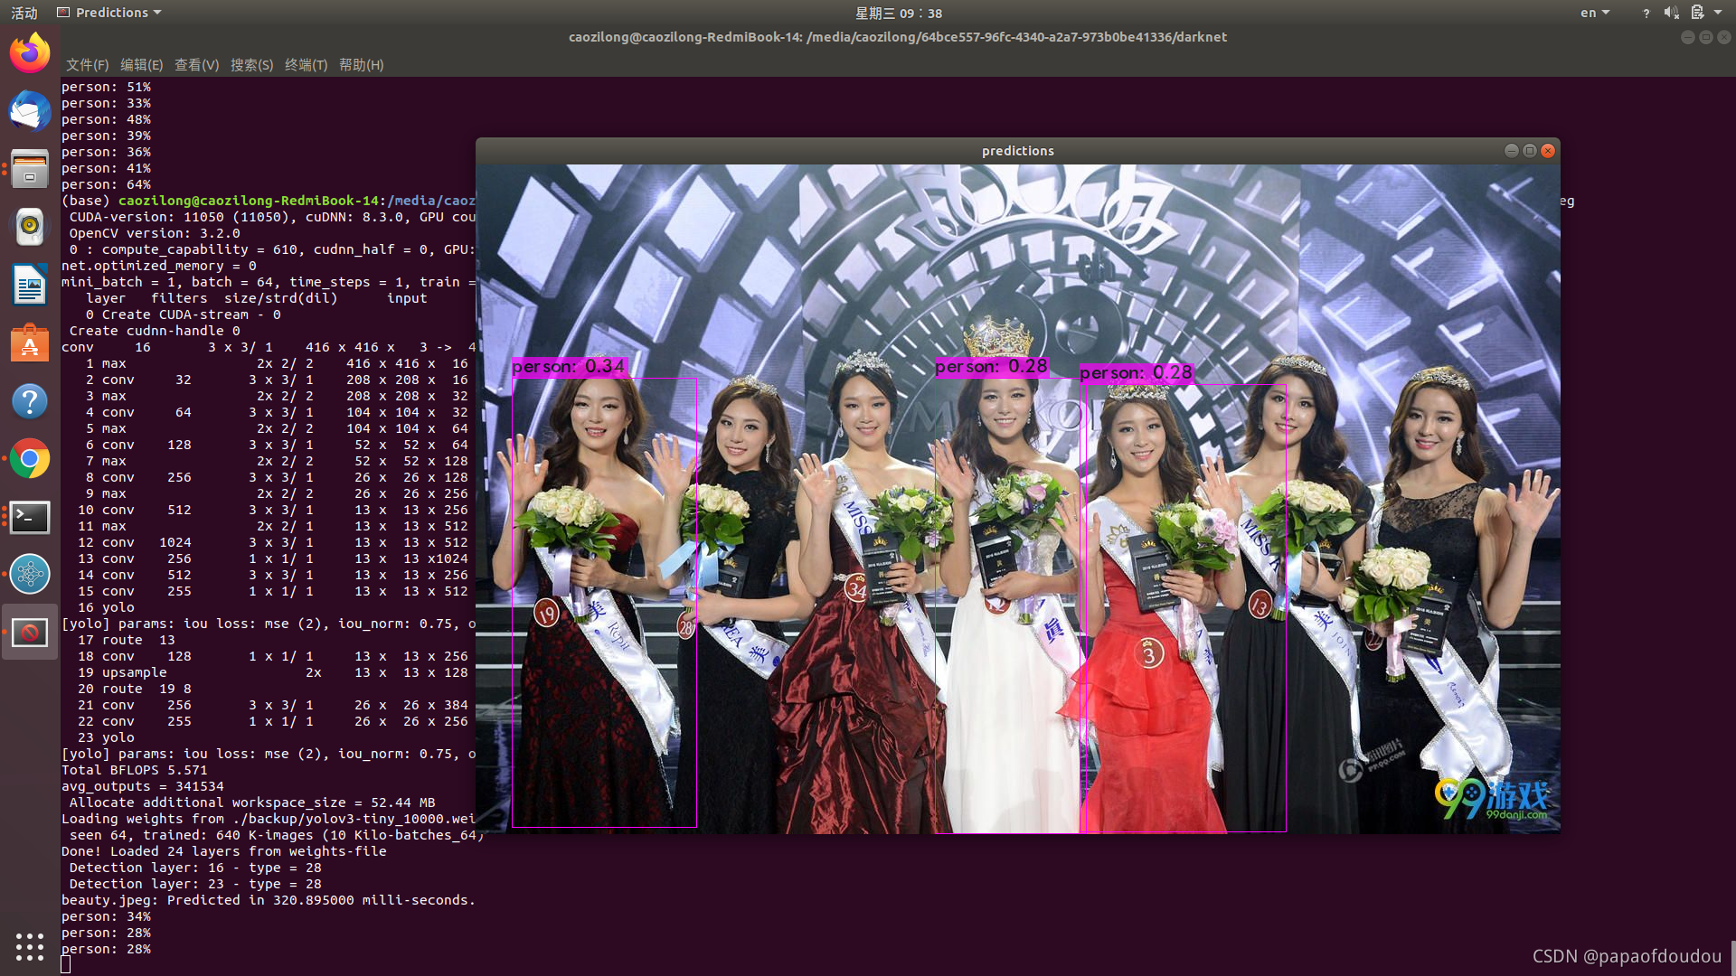
Task: Expand the Predictions app menu in top bar
Action: [109, 13]
